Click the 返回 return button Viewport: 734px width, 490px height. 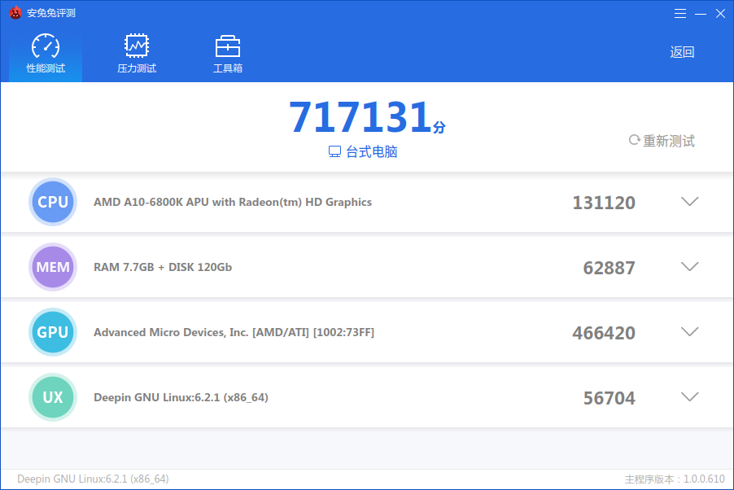pos(682,51)
